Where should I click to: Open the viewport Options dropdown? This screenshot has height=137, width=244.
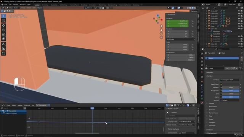pyautogui.click(x=194, y=11)
